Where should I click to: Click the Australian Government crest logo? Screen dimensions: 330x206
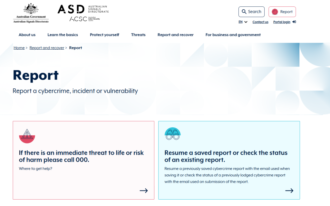coord(31,13)
